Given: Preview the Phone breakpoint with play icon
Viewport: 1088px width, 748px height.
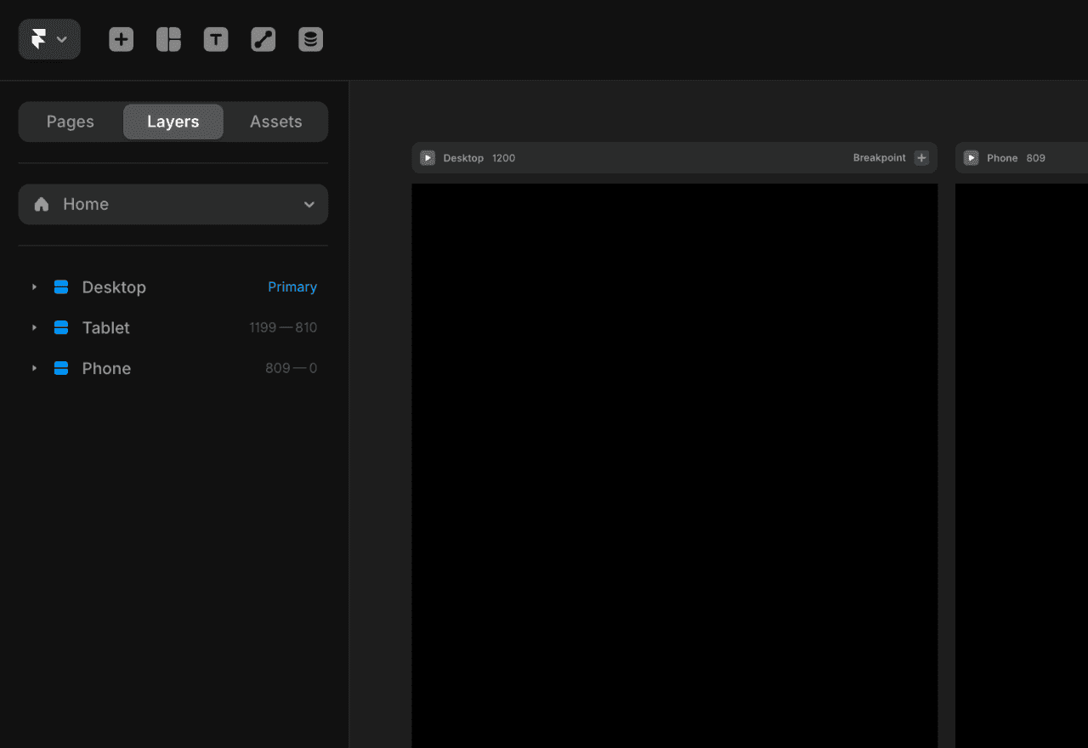Looking at the screenshot, I should click(971, 158).
